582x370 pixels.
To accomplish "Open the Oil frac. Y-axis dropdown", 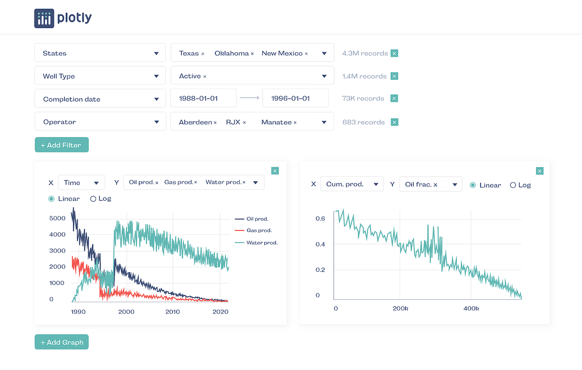I will coord(431,185).
